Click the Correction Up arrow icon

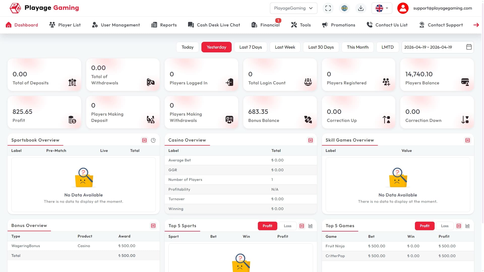pyautogui.click(x=386, y=120)
